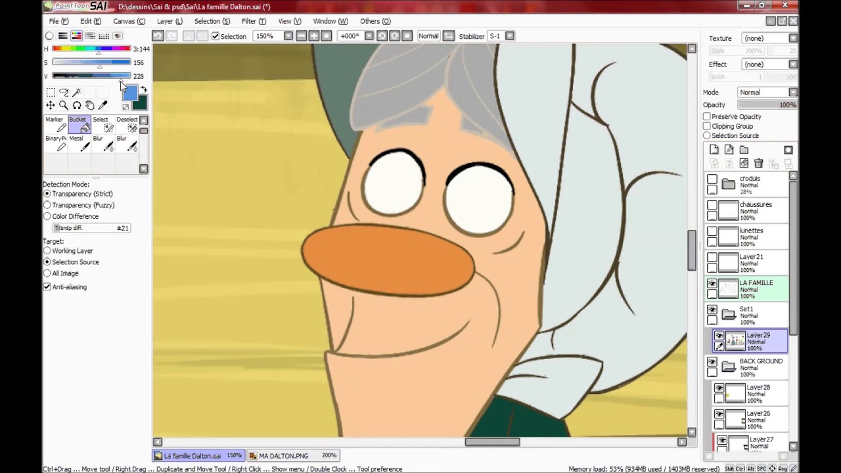Select the Move layer tool
Viewport: 841px width, 473px height.
click(51, 105)
